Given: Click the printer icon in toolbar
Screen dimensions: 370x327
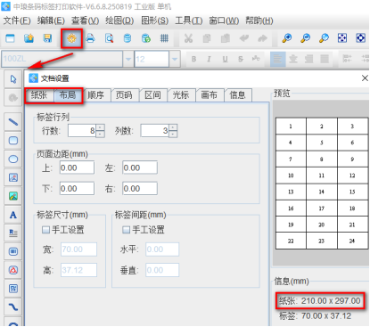Looking at the screenshot, I should pos(90,38).
